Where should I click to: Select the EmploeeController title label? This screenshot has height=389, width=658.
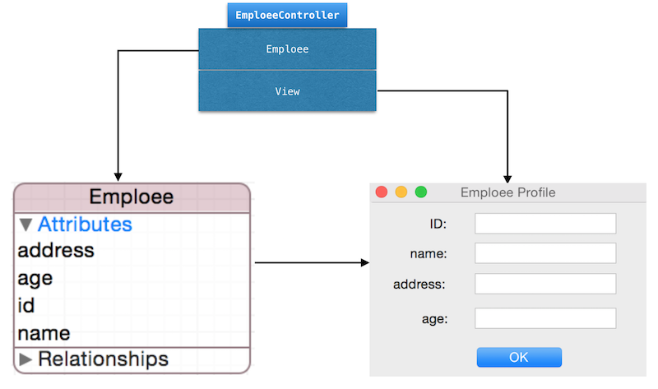click(287, 15)
